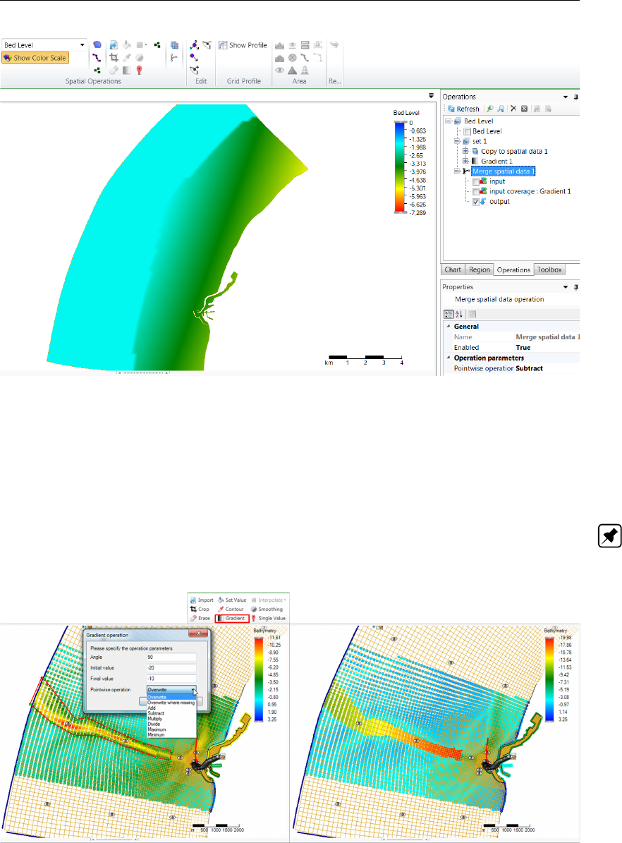Select Merge spatial data 1 tree item
622x843 pixels.
tap(504, 171)
